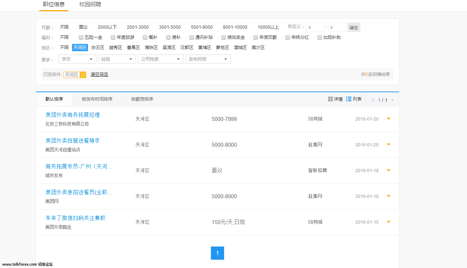Screen dimensions: 467x268
Task: Open the 职位信息 tab
Action: (54, 4)
